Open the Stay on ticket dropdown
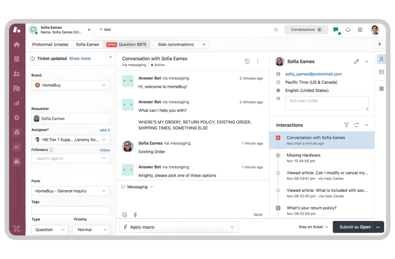This screenshot has height=259, width=395. point(313,227)
